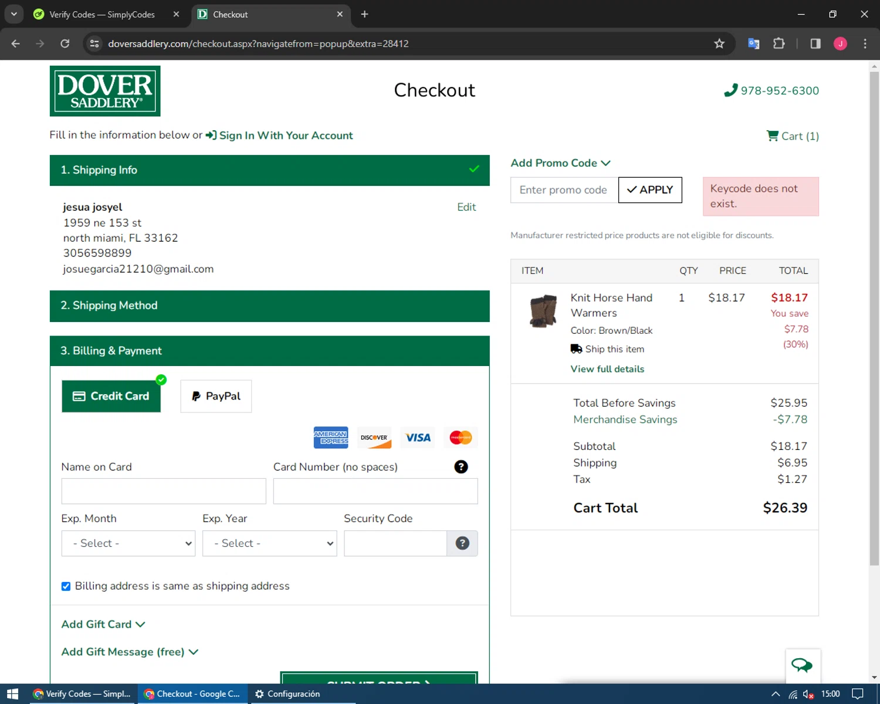The height and width of the screenshot is (704, 880).
Task: Open the taskbar notification center
Action: [x=858, y=694]
